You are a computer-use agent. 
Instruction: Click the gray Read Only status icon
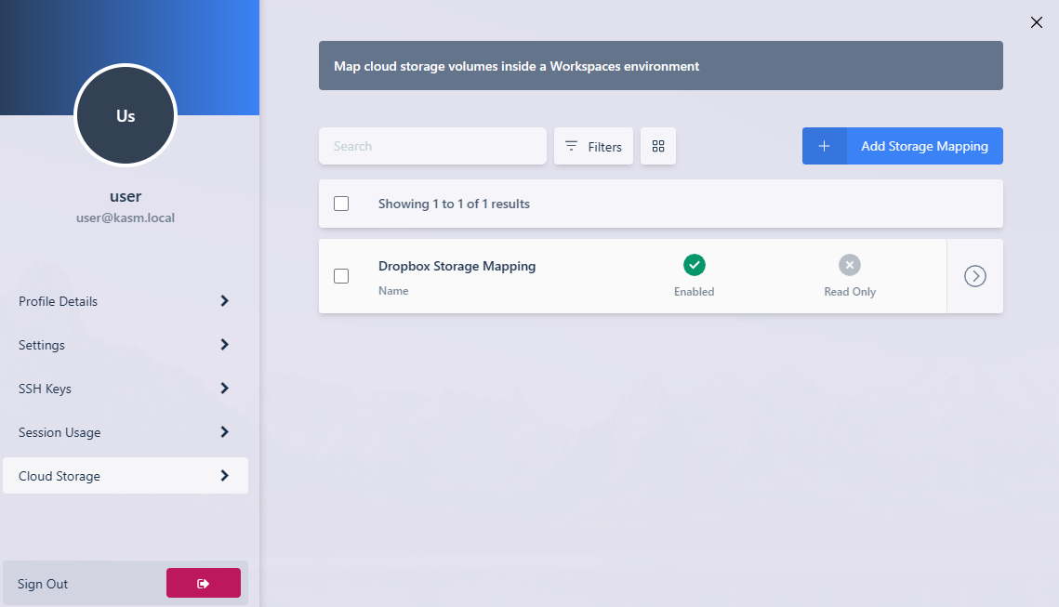[849, 265]
